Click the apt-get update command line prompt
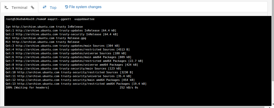This screenshot has height=108, width=274. [x=50, y=19]
